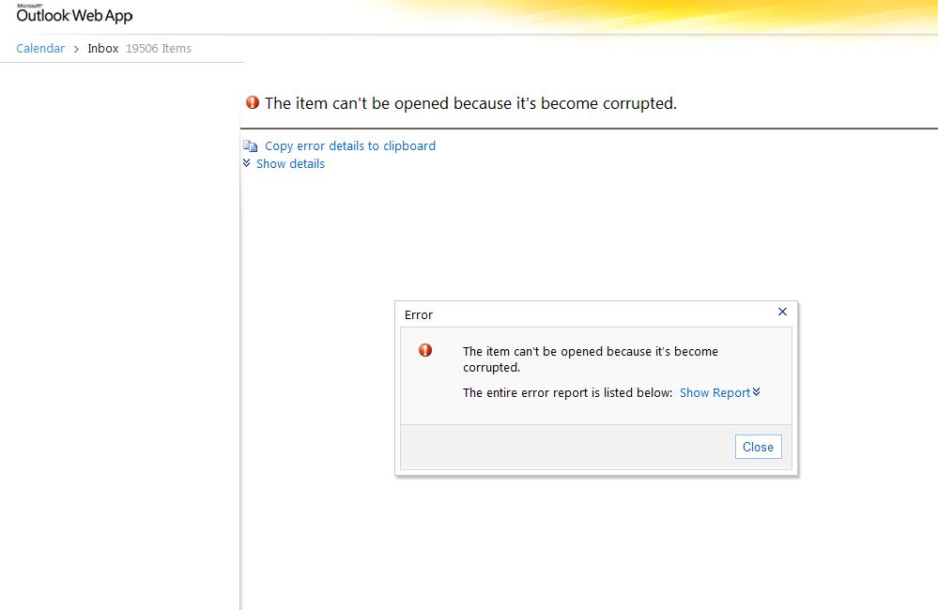This screenshot has width=938, height=610.
Task: Select Inbox in the breadcrumb
Action: 103,49
